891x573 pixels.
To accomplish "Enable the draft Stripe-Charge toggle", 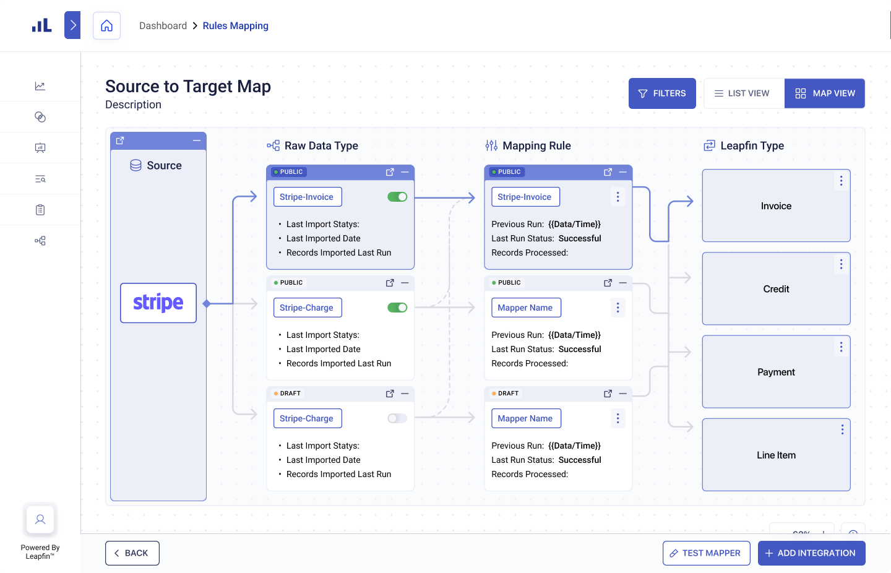I will pyautogui.click(x=397, y=418).
